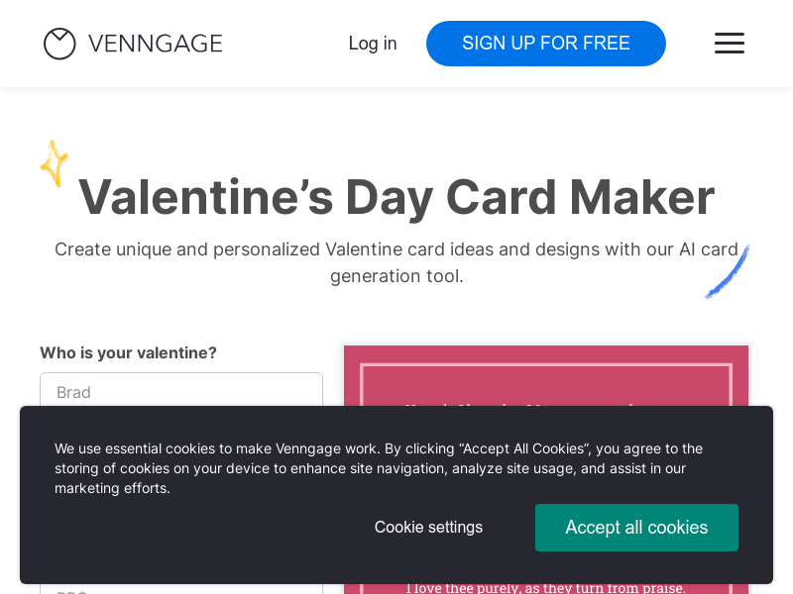Click the cookie notice message text
The width and height of the screenshot is (793, 594).
click(379, 467)
